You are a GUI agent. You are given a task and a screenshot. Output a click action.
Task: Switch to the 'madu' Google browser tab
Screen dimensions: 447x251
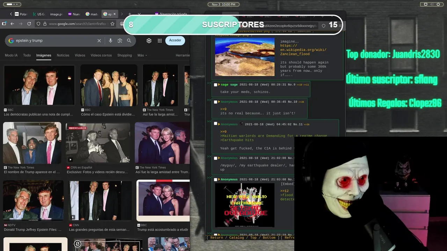coord(92,14)
